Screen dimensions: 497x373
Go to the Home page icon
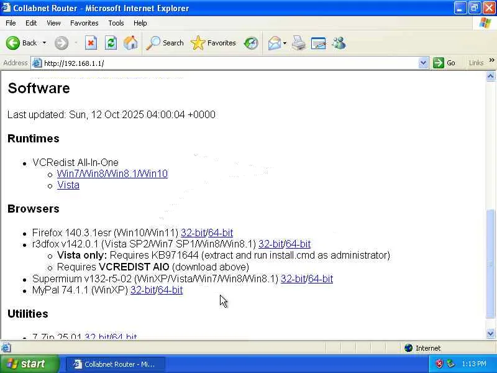130,43
